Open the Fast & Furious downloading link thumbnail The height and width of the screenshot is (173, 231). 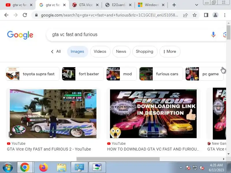click(153, 114)
